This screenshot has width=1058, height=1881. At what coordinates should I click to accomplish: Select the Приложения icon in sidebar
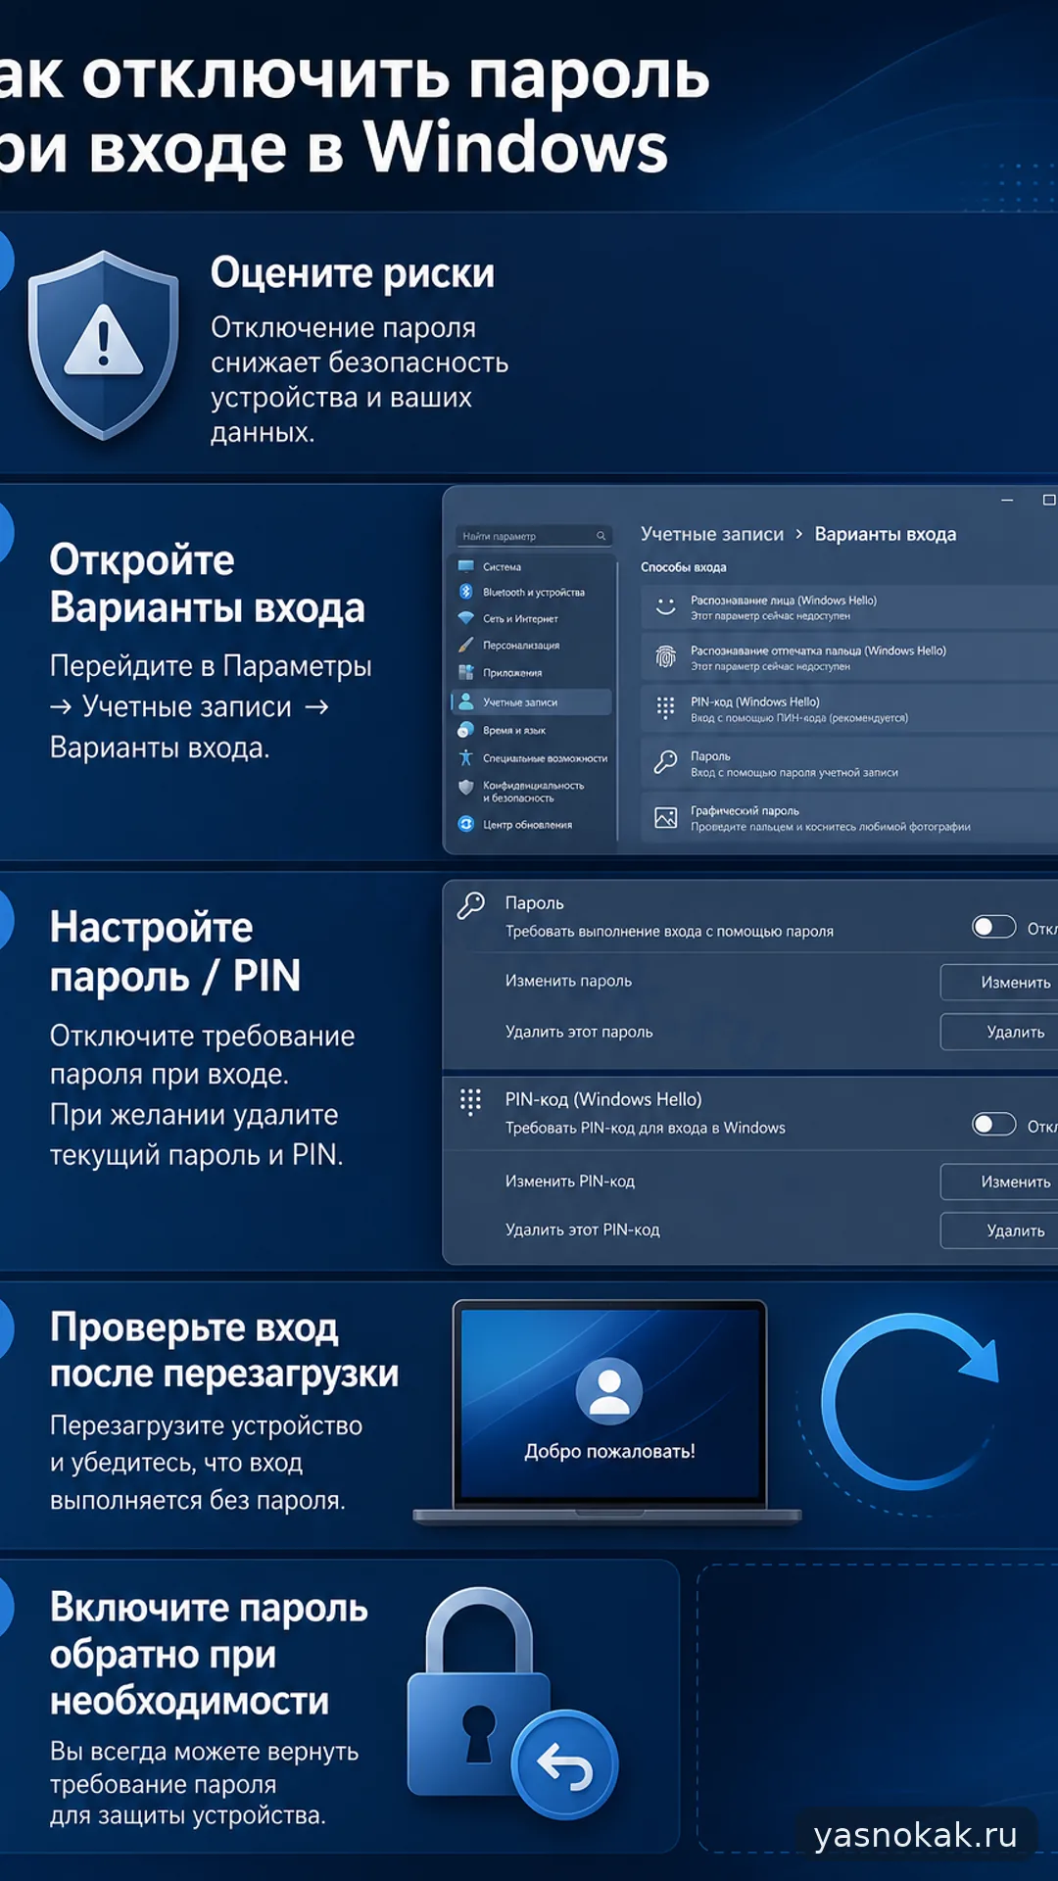466,672
